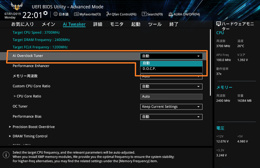260x168 pixels.
Task: Click the 3.248 V reading
Action: click(221, 155)
